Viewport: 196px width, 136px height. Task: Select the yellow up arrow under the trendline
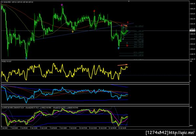[73, 32]
